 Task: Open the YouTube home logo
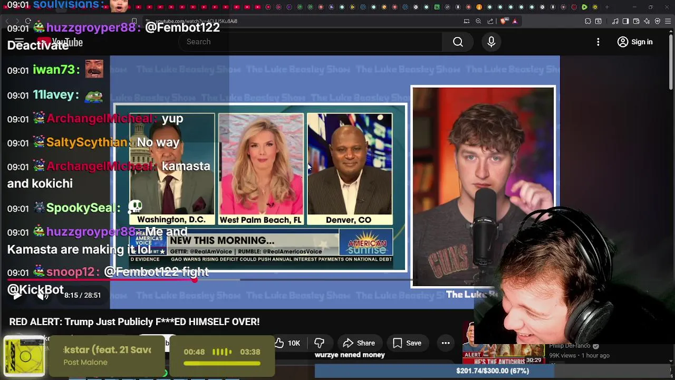60,42
